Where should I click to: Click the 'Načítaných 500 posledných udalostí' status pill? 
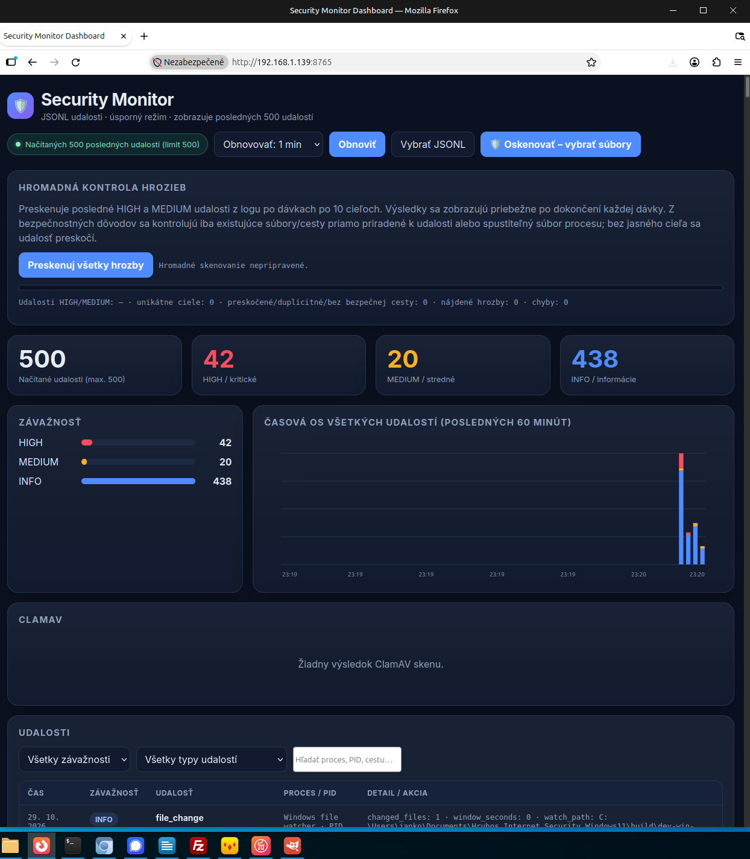click(108, 144)
